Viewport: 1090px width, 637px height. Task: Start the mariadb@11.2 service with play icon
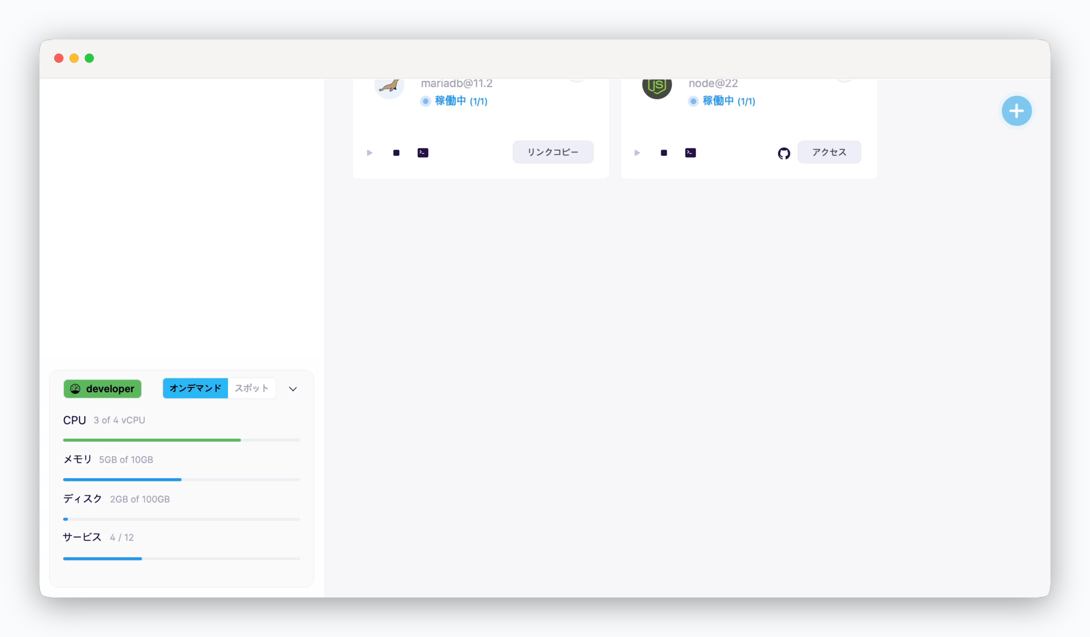[x=370, y=153]
